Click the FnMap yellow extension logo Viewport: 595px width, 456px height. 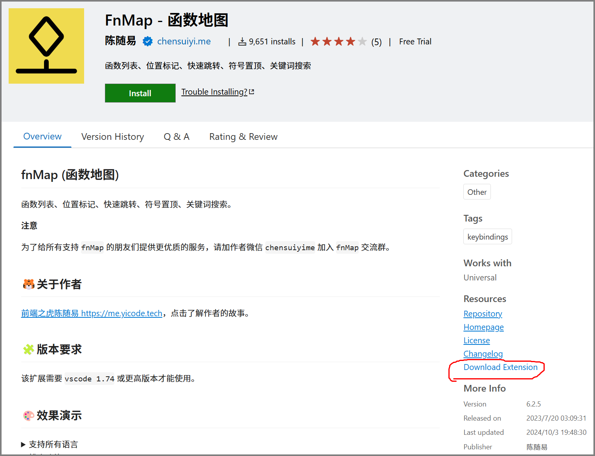[x=46, y=46]
